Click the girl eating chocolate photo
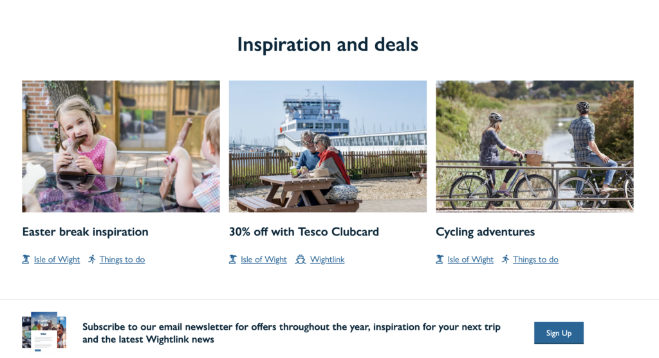659x358 pixels. [x=121, y=147]
